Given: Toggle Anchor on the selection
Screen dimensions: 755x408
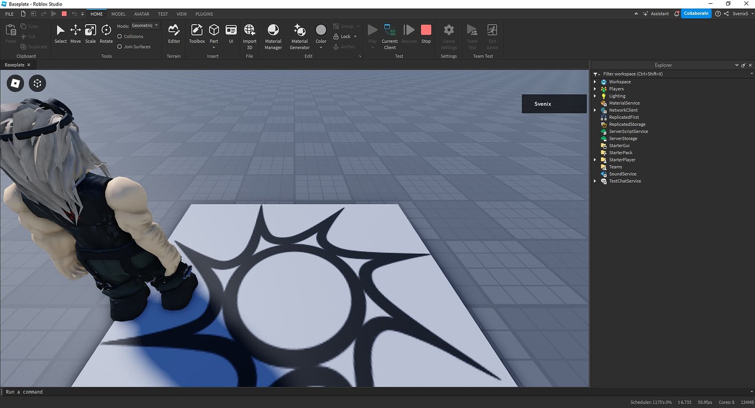Looking at the screenshot, I should [345, 46].
